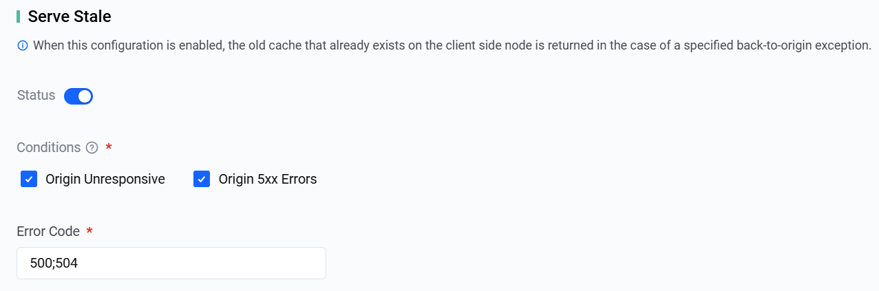Focus the Error Code input field
This screenshot has width=879, height=291.
pyautogui.click(x=171, y=263)
